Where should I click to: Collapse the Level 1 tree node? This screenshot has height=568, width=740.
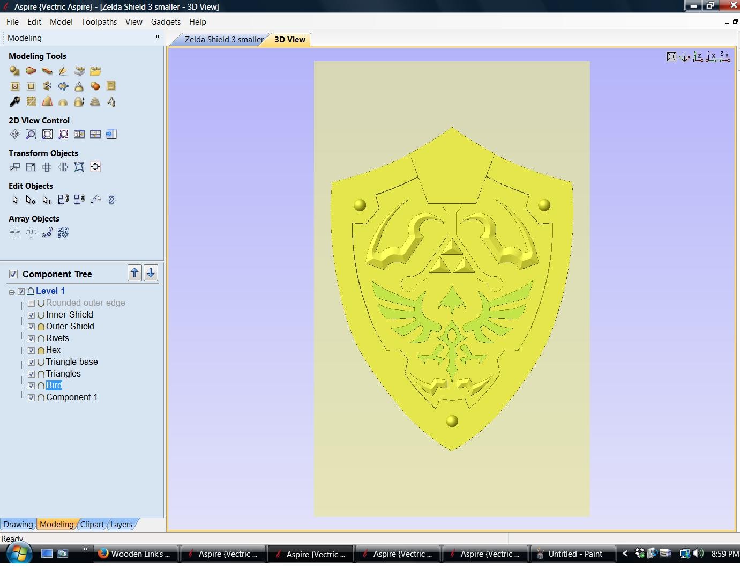click(x=12, y=292)
